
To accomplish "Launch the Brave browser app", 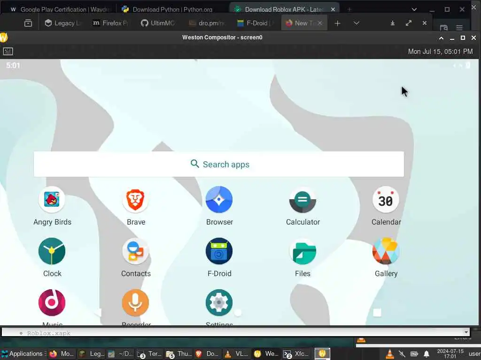I will (136, 200).
